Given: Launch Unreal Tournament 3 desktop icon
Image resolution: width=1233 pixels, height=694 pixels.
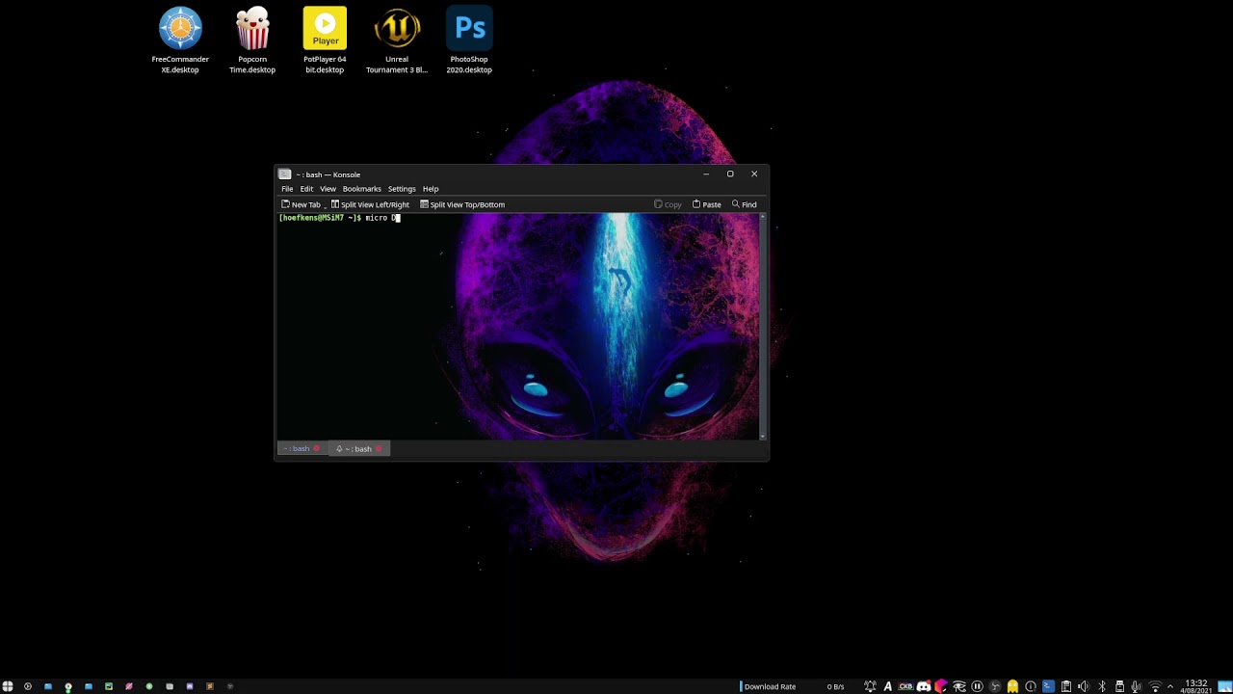Looking at the screenshot, I should pos(397,40).
